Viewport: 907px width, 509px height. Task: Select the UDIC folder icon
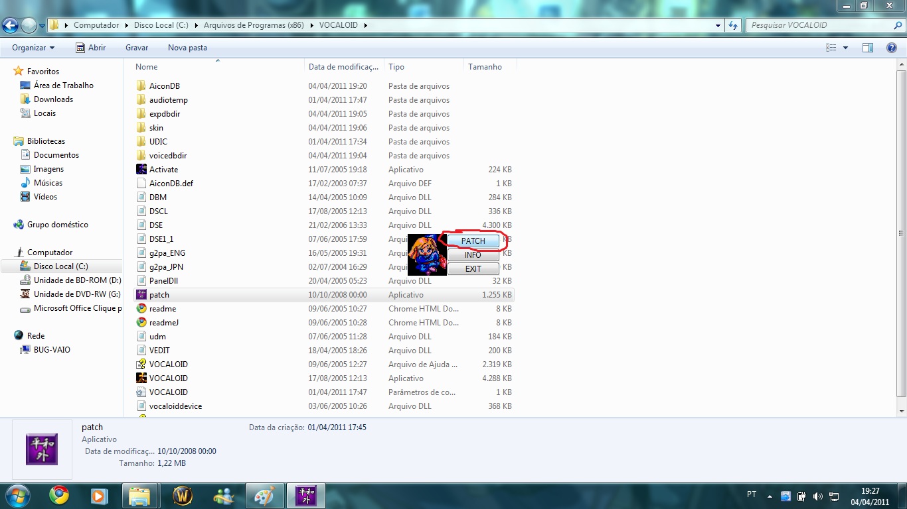click(x=141, y=141)
